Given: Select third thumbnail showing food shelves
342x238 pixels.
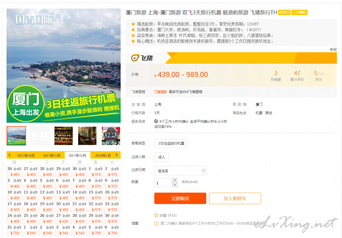Looking at the screenshot, I should pyautogui.click(x=63, y=136).
